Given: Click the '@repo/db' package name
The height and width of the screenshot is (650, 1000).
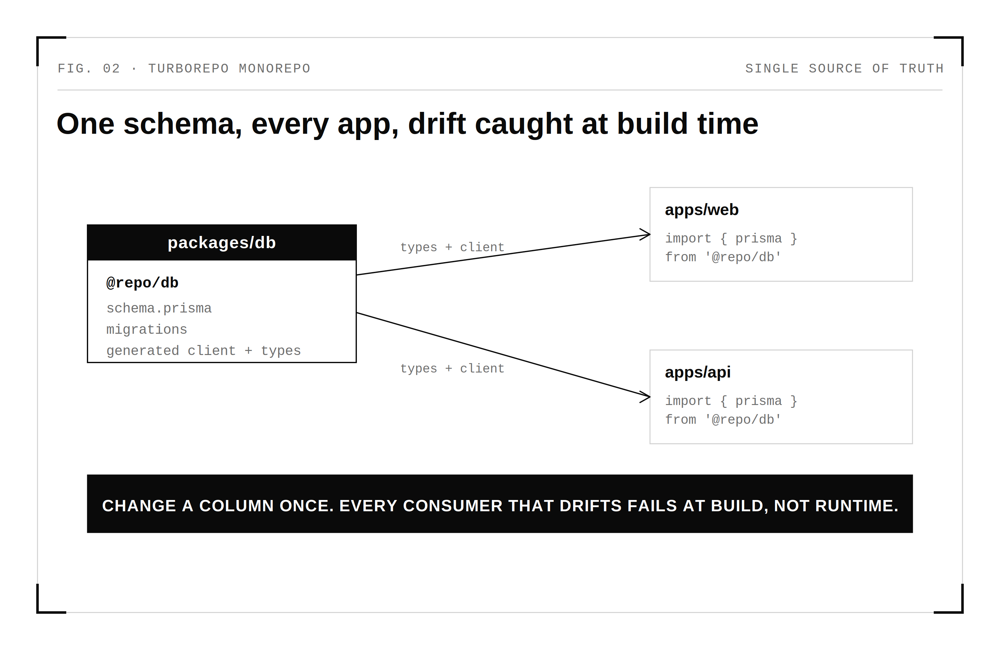Looking at the screenshot, I should pyautogui.click(x=142, y=283).
